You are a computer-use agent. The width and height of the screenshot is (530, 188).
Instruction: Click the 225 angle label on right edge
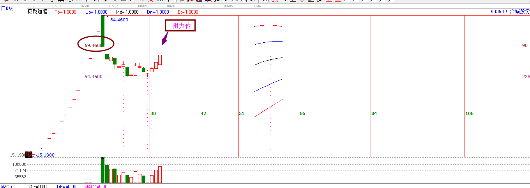pyautogui.click(x=526, y=77)
